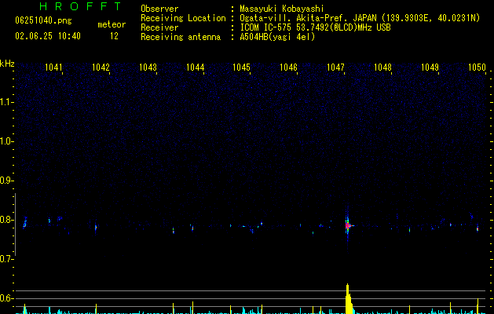Click the 1046 time axis marker

click(288, 68)
